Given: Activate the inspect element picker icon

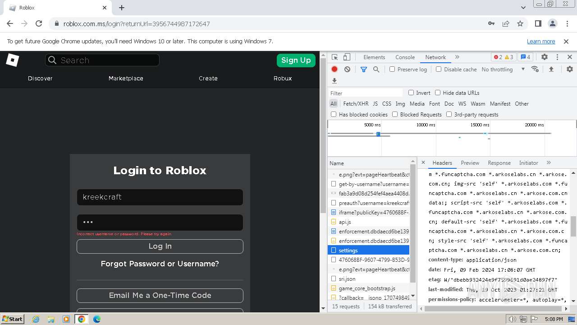Looking at the screenshot, I should click(334, 57).
